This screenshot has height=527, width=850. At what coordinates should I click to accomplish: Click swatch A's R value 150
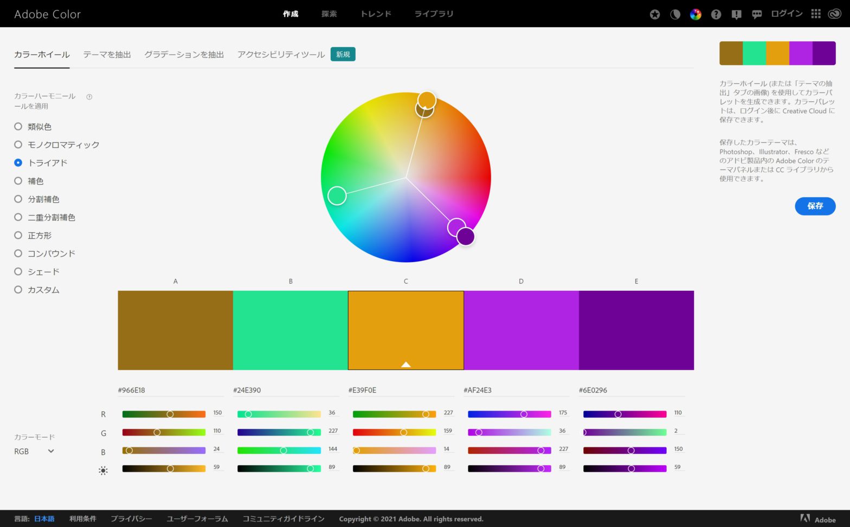pyautogui.click(x=217, y=413)
